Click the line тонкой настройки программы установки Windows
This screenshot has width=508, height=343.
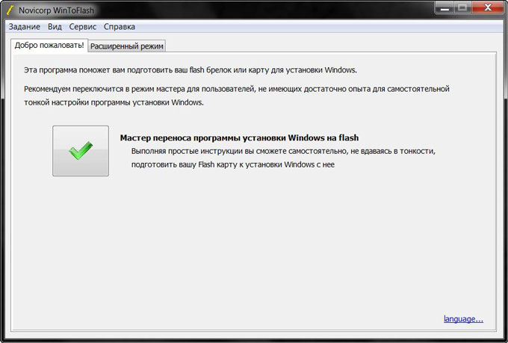tap(114, 102)
